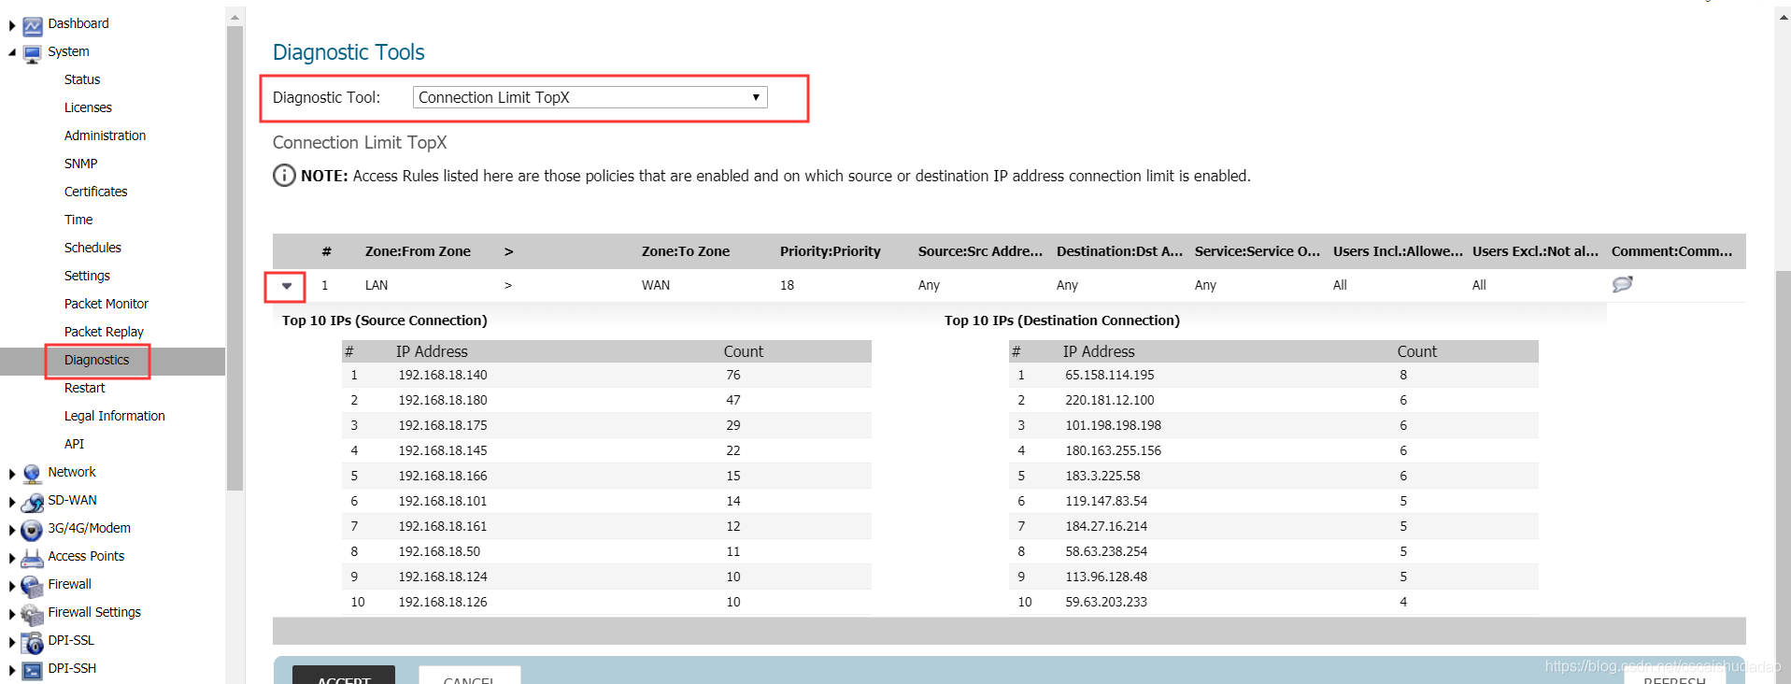This screenshot has height=684, width=1791.
Task: Click the DPI-SSL menu label
Action: [71, 640]
